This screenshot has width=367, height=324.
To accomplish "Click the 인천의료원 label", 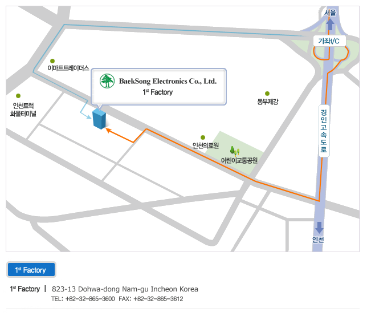I will [x=206, y=145].
